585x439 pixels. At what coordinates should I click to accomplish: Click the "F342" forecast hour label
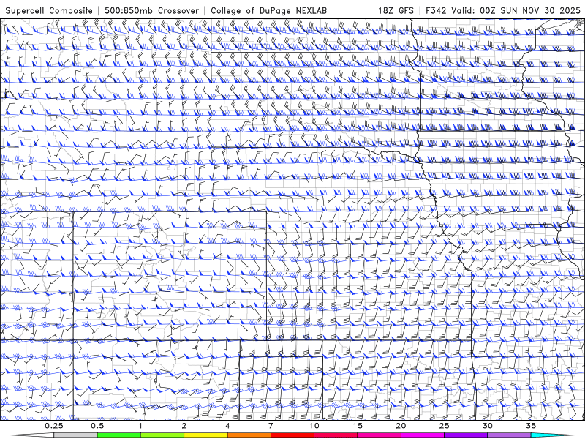(x=436, y=10)
